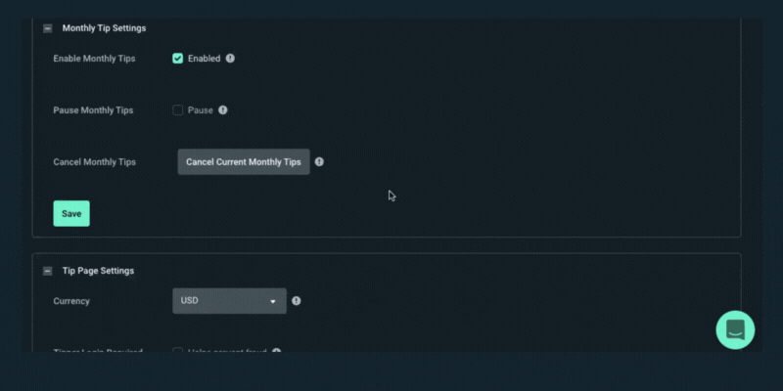The width and height of the screenshot is (783, 391).
Task: Show info icon next to Currency dropdown
Action: tap(297, 301)
